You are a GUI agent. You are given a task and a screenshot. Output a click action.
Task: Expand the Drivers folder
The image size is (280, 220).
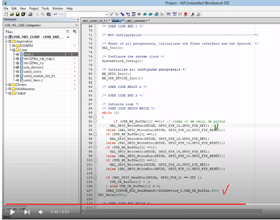pos(10,85)
